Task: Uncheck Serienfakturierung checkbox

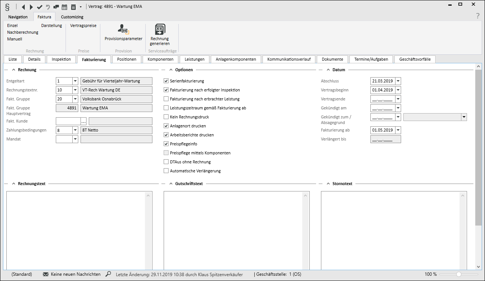Action: [166, 81]
